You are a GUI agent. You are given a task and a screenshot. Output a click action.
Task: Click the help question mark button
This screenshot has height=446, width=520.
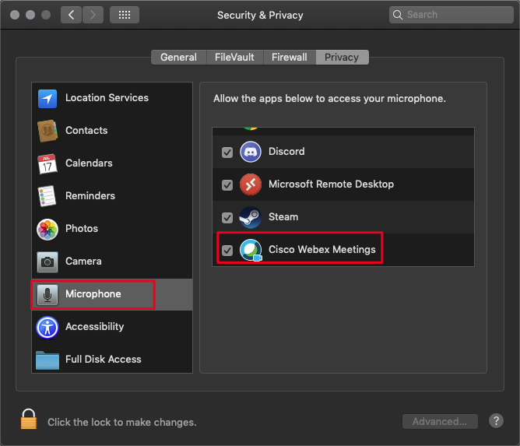click(x=496, y=421)
